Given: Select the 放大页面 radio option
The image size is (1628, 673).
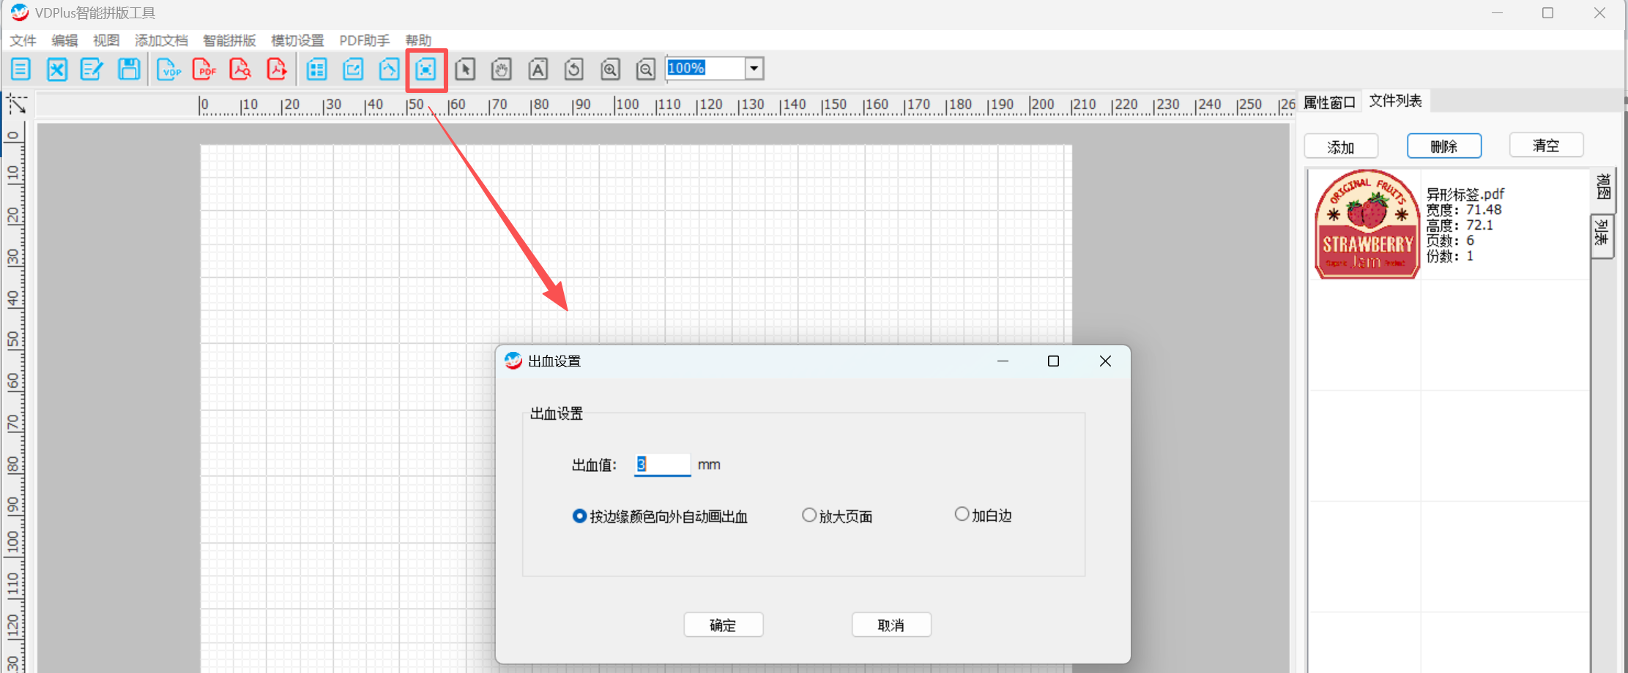Looking at the screenshot, I should coord(809,516).
